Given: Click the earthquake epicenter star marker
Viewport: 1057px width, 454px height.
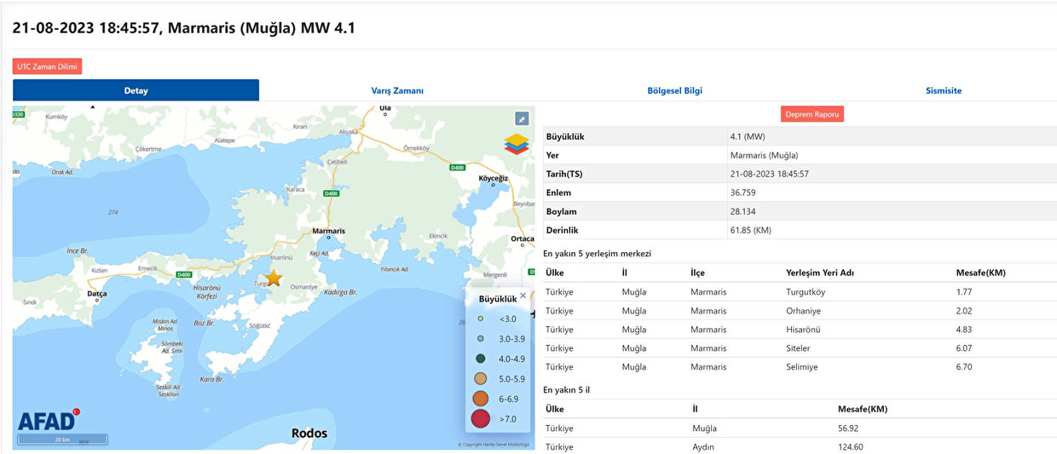Looking at the screenshot, I should 274,278.
